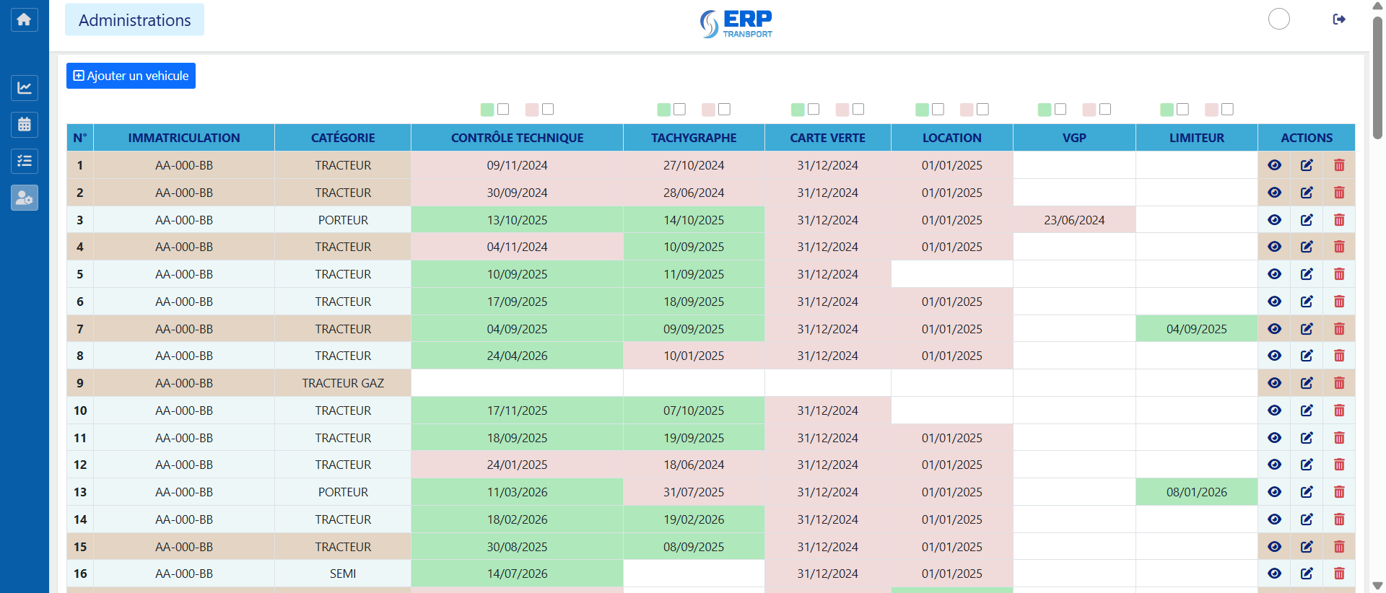1386x593 pixels.
Task: View details of vehicle row 1
Action: [1274, 165]
